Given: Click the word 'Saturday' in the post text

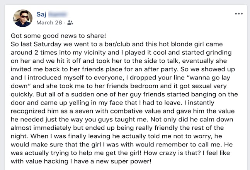Looking at the screenshot, I should pos(48,44).
